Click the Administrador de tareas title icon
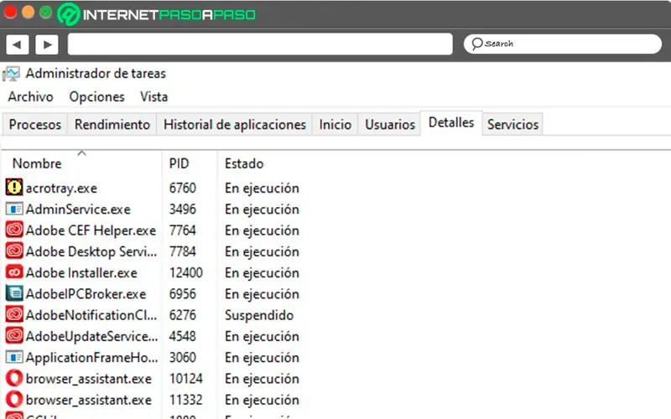Viewport: 671px width, 419px height. pyautogui.click(x=11, y=74)
